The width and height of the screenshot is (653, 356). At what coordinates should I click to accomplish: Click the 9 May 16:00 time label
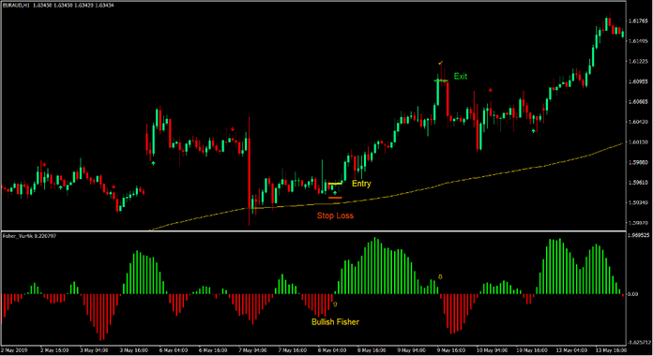point(451,350)
